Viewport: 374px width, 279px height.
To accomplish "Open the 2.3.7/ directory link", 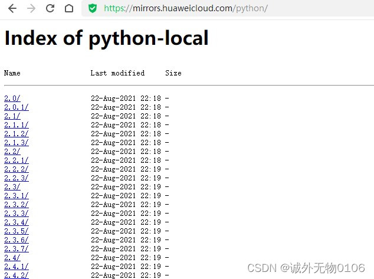I will [16, 249].
